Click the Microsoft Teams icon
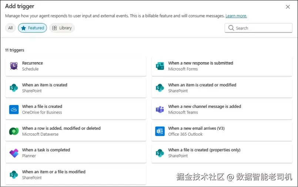Image resolution: width=298 pixels, height=187 pixels. point(160,109)
